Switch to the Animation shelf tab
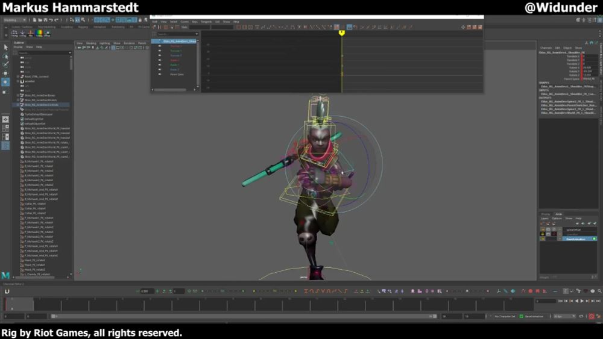The height and width of the screenshot is (339, 603). [x=99, y=27]
